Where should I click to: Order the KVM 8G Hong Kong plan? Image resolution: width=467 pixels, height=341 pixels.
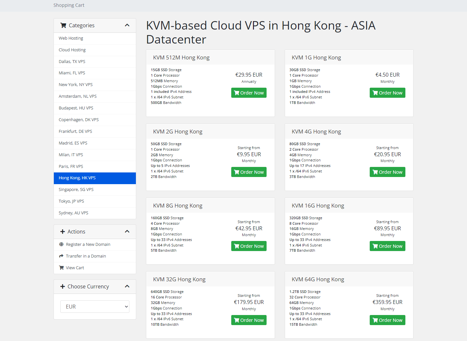pos(249,246)
